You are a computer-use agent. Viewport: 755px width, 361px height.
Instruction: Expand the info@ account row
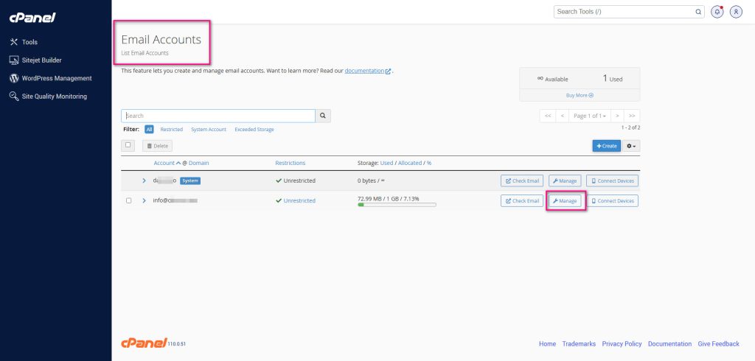pos(144,200)
